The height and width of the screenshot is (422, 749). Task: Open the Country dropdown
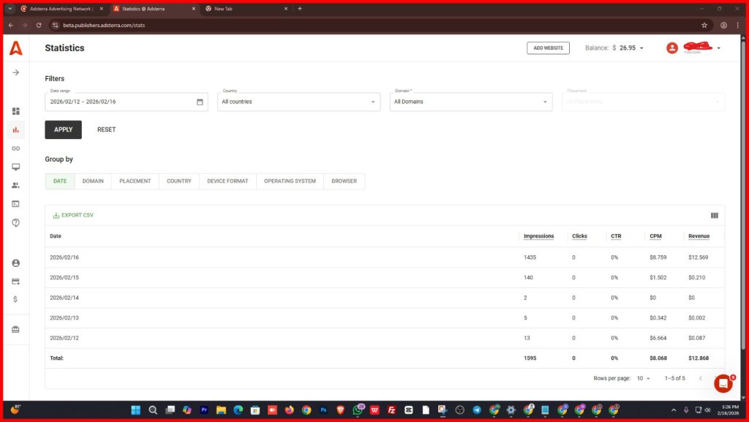[x=298, y=102]
